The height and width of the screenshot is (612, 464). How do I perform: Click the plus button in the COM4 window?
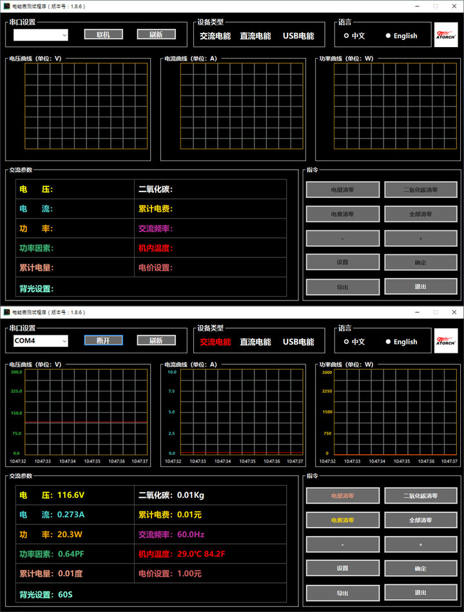420,544
